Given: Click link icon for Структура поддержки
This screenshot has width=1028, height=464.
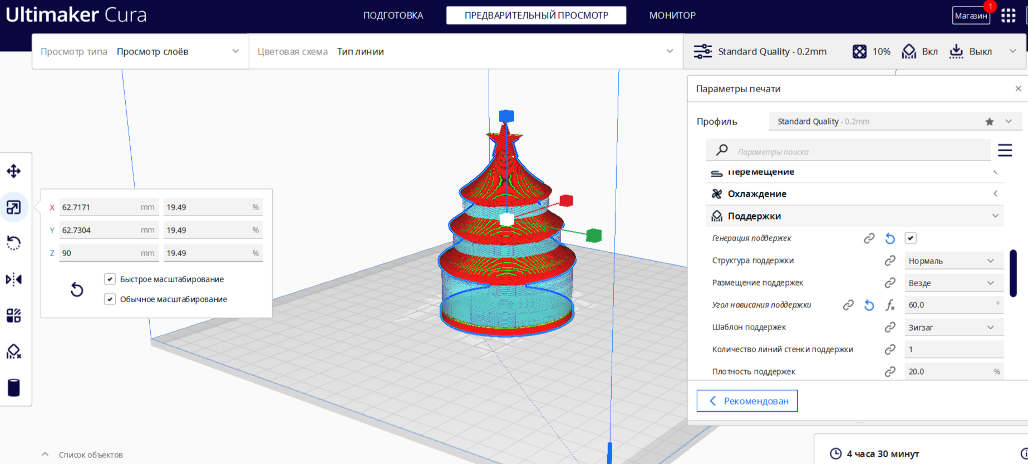Looking at the screenshot, I should (x=890, y=261).
